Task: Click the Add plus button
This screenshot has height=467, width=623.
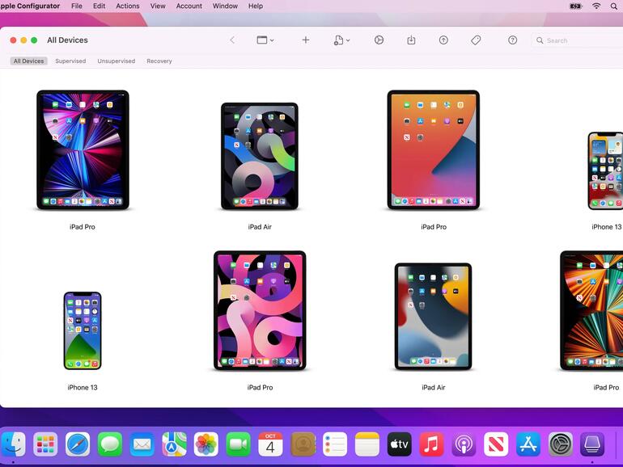Action: 306,40
